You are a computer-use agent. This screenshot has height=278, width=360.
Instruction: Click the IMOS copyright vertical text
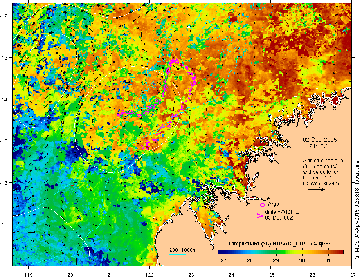357,210
